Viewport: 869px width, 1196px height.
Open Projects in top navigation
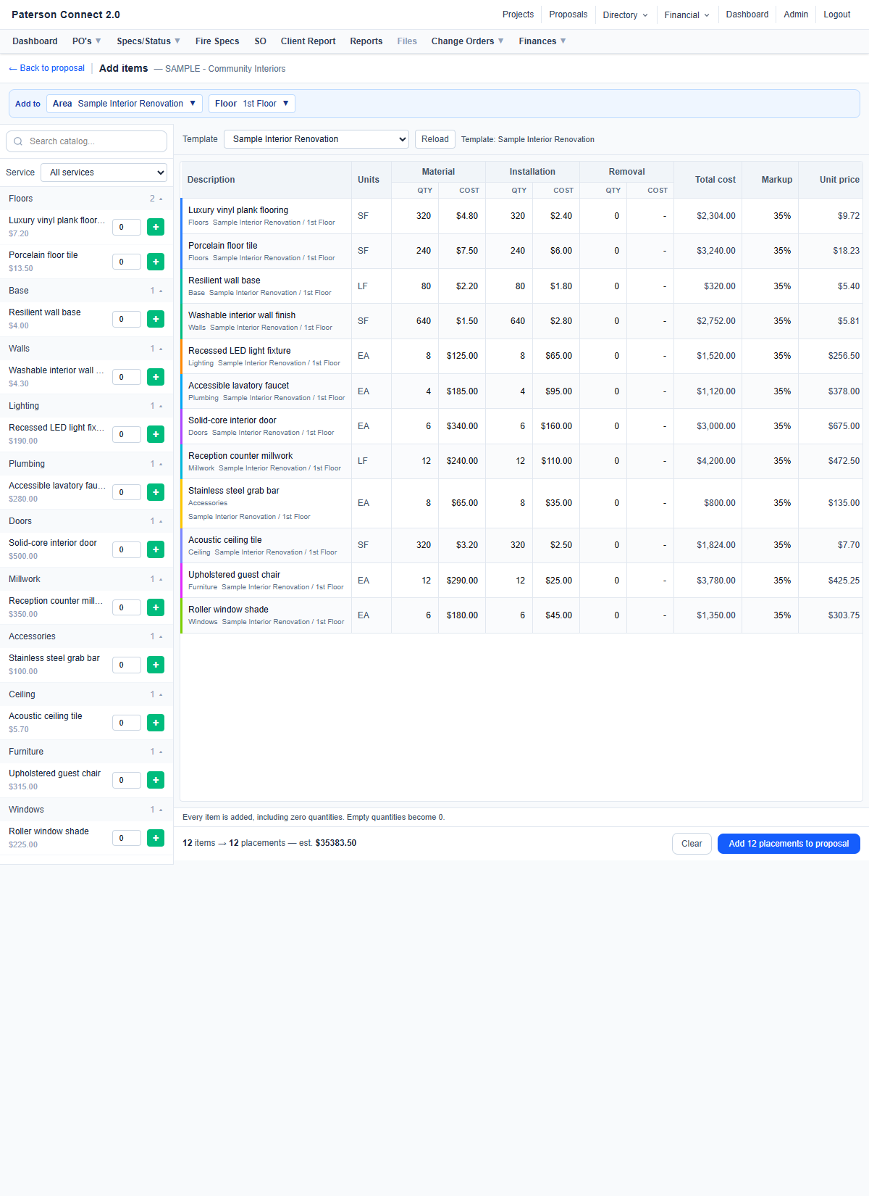[519, 14]
